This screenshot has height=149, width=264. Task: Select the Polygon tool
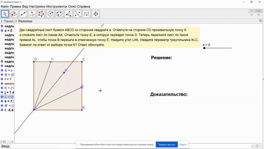(x=41, y=14)
